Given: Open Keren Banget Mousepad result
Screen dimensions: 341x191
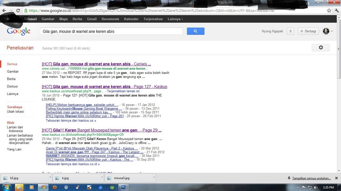Looking at the screenshot, I should [102, 130].
